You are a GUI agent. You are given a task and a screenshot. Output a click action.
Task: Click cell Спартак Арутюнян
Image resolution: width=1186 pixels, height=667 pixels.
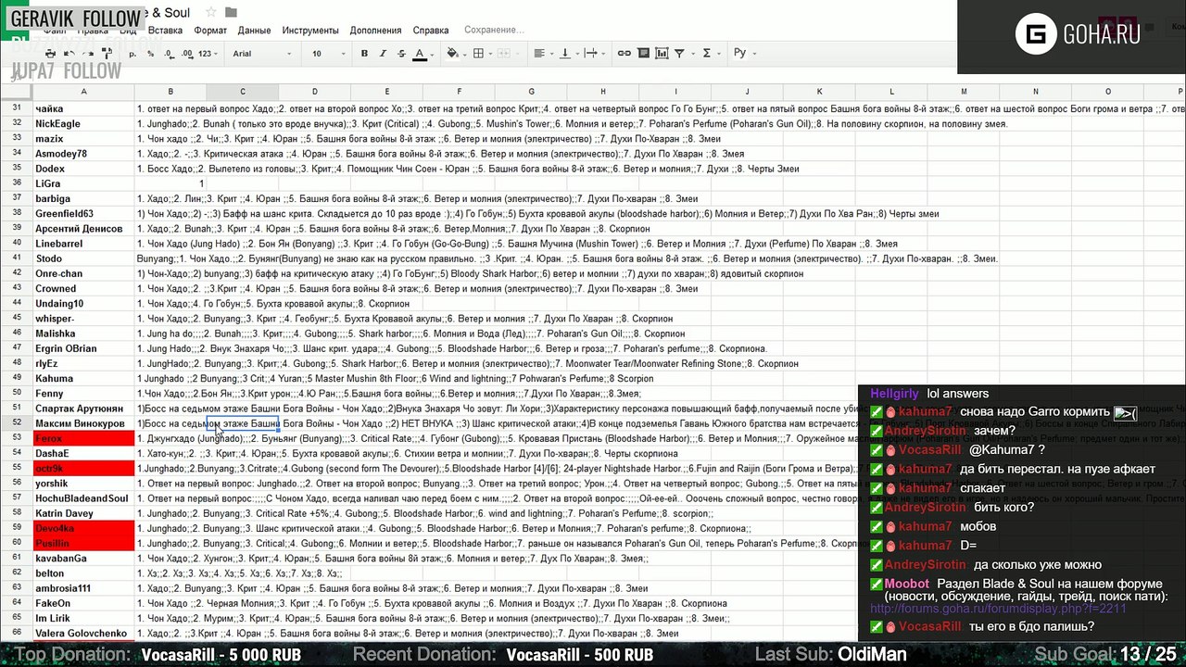pyautogui.click(x=83, y=409)
